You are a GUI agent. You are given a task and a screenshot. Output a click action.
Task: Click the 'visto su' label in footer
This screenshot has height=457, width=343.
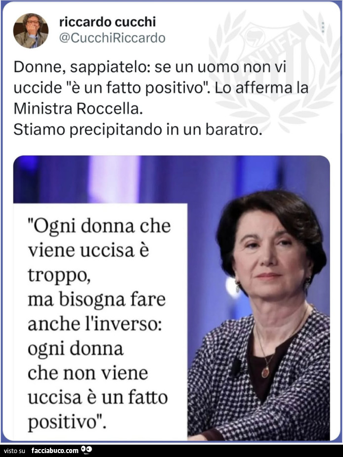pos(15,451)
